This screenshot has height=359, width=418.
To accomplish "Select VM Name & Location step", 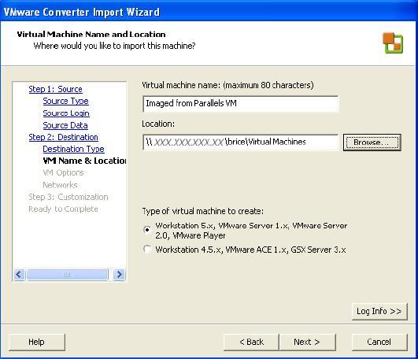I will click(84, 161).
